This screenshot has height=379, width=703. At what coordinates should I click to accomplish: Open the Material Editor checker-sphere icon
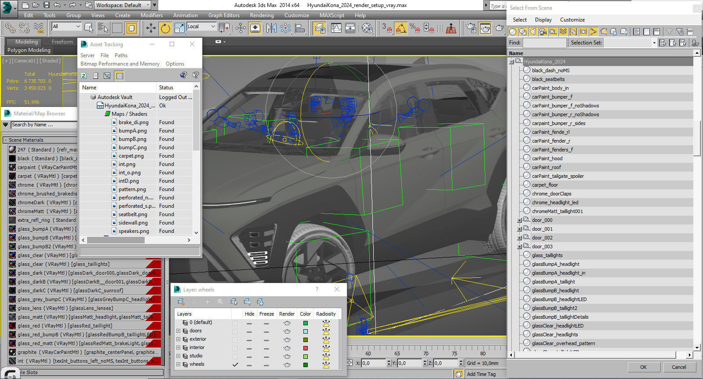point(367,28)
